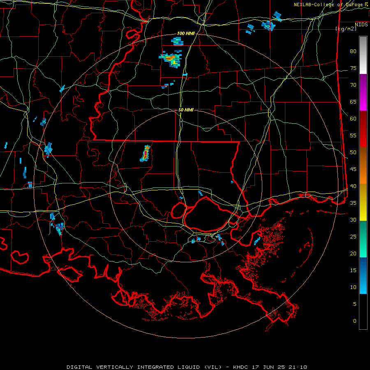Click the NIDS label above the scale
This screenshot has height=370, width=370.
[x=361, y=25]
